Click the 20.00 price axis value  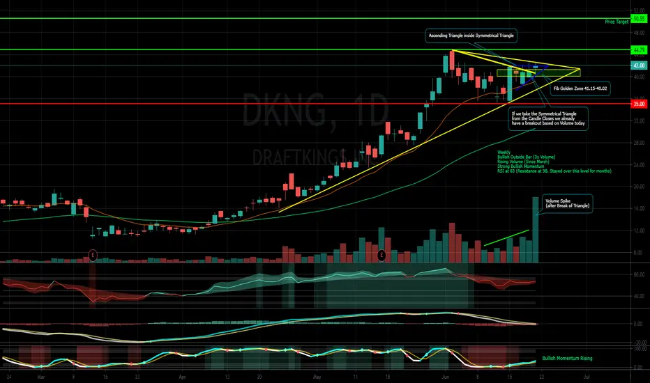click(638, 187)
